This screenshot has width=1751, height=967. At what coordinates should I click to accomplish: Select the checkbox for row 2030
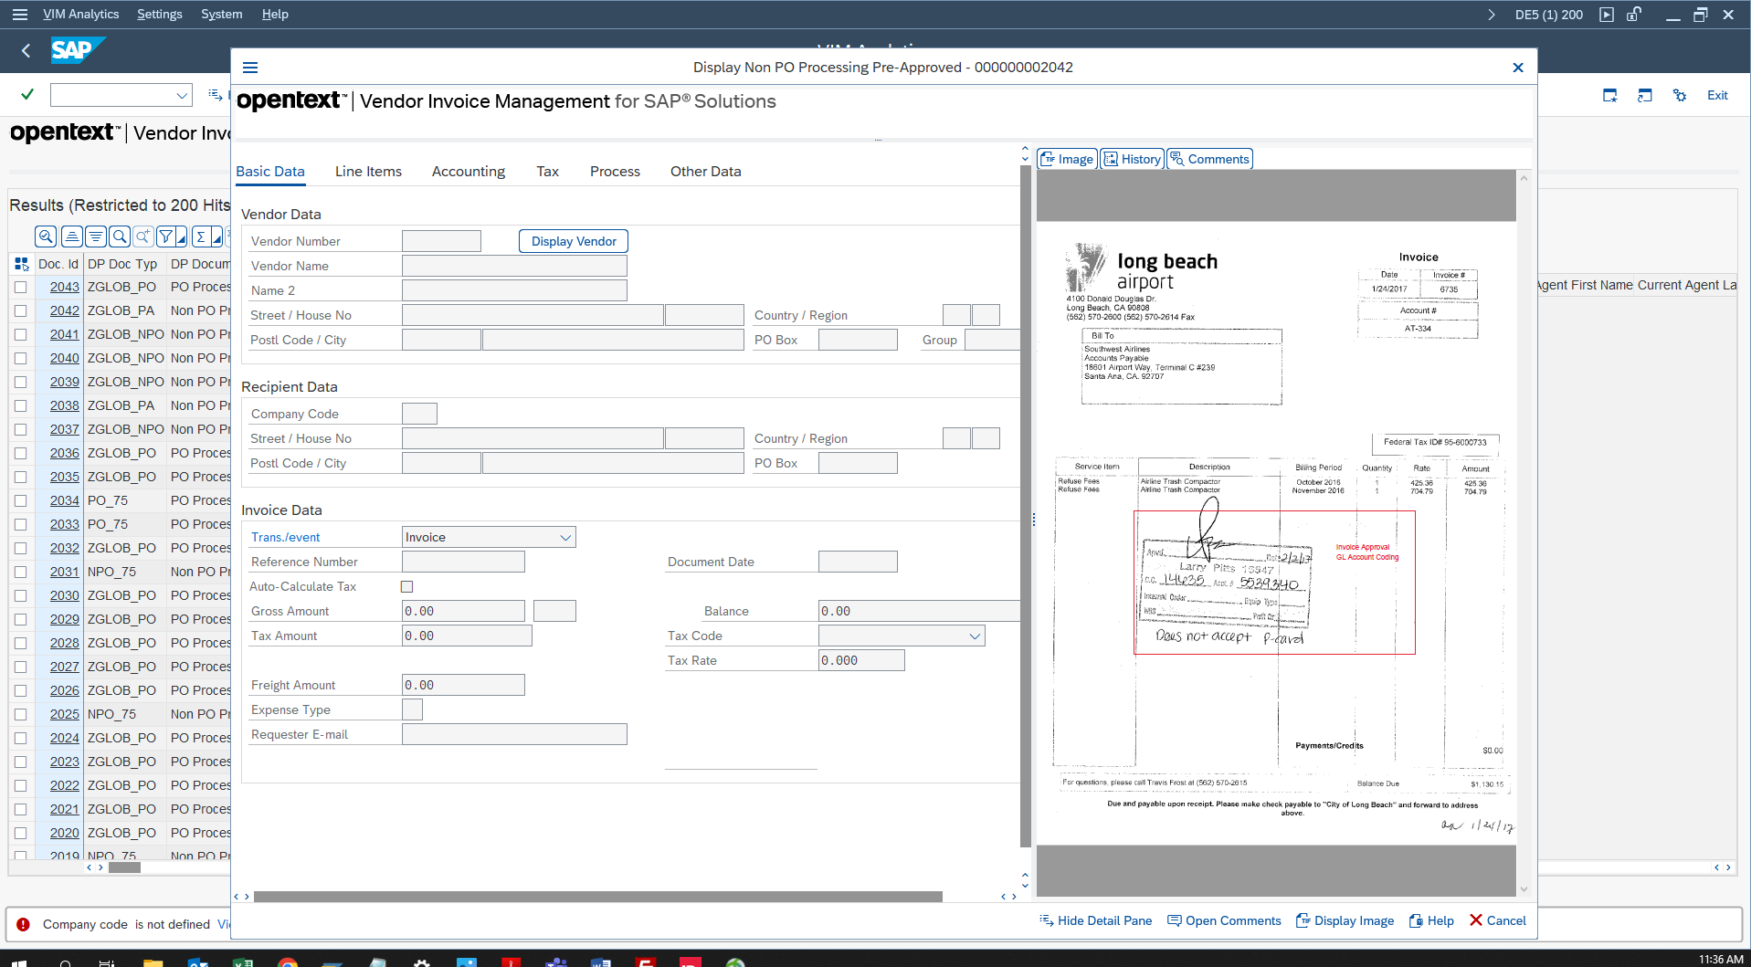(20, 595)
